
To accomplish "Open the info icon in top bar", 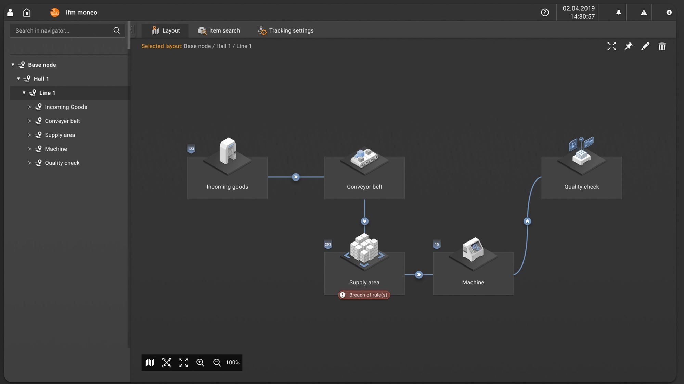I will click(x=669, y=12).
